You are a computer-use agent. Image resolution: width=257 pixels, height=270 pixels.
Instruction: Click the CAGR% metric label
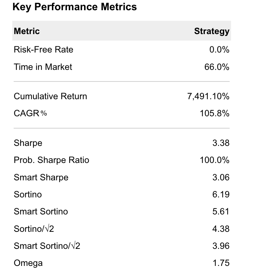coord(30,113)
